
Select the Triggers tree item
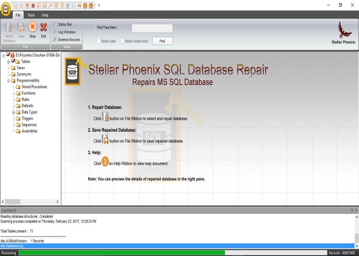point(27,119)
